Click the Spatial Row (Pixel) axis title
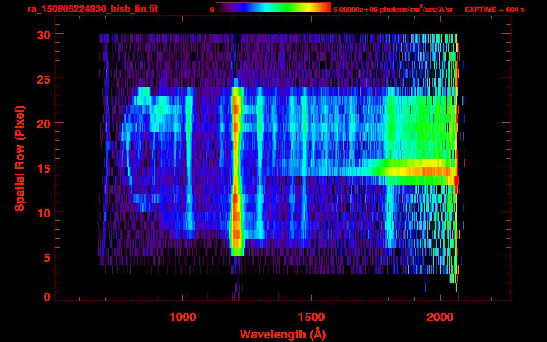 [x=20, y=158]
